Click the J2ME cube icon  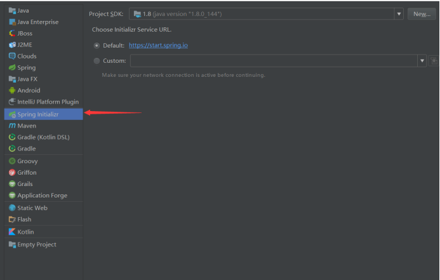click(12, 45)
